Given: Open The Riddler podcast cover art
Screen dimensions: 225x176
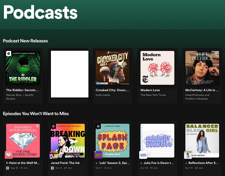Looking at the screenshot, I should [23, 68].
